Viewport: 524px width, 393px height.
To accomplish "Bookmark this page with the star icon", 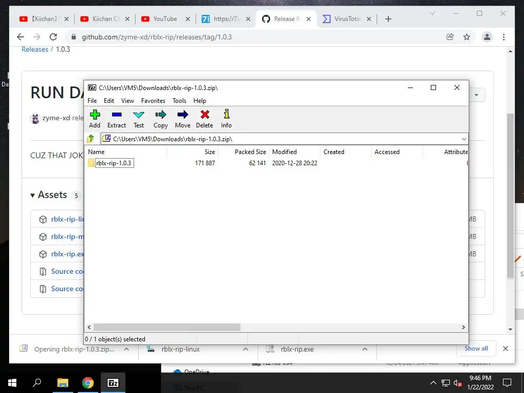I will (467, 37).
